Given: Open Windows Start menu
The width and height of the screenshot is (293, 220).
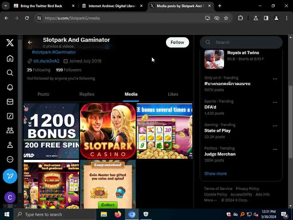Looking at the screenshot, I should point(7,214).
